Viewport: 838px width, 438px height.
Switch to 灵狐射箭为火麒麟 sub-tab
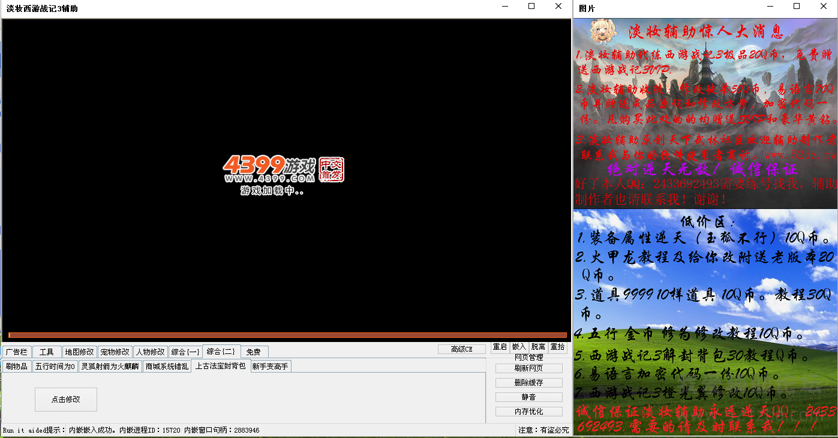pos(110,366)
